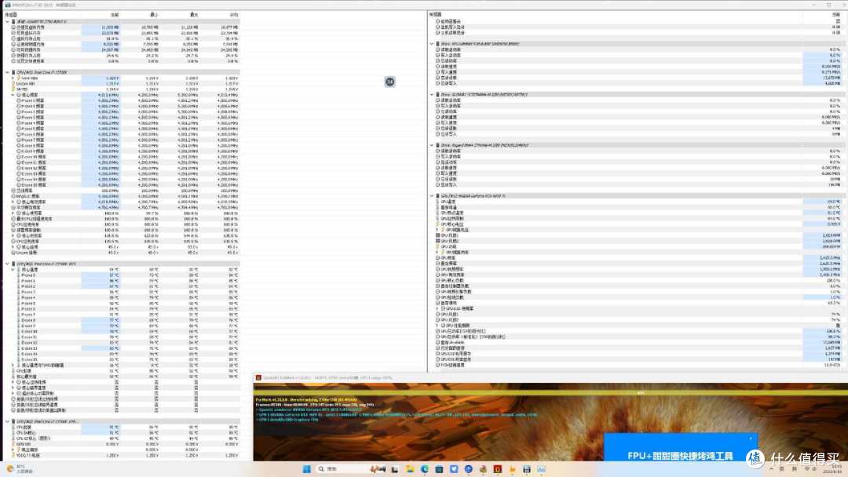This screenshot has height=477, width=848.
Task: Select the GPU功耗 row
Action: (635, 247)
